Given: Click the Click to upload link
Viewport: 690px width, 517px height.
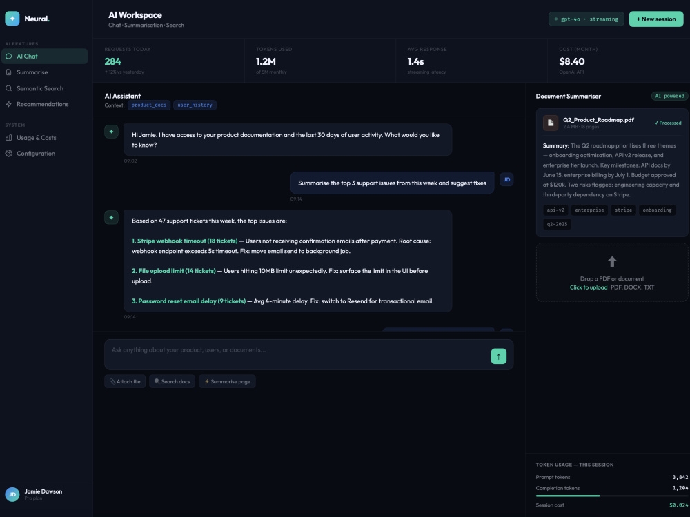Looking at the screenshot, I should click(589, 287).
